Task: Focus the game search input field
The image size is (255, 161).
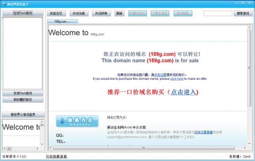Action: pos(218,13)
